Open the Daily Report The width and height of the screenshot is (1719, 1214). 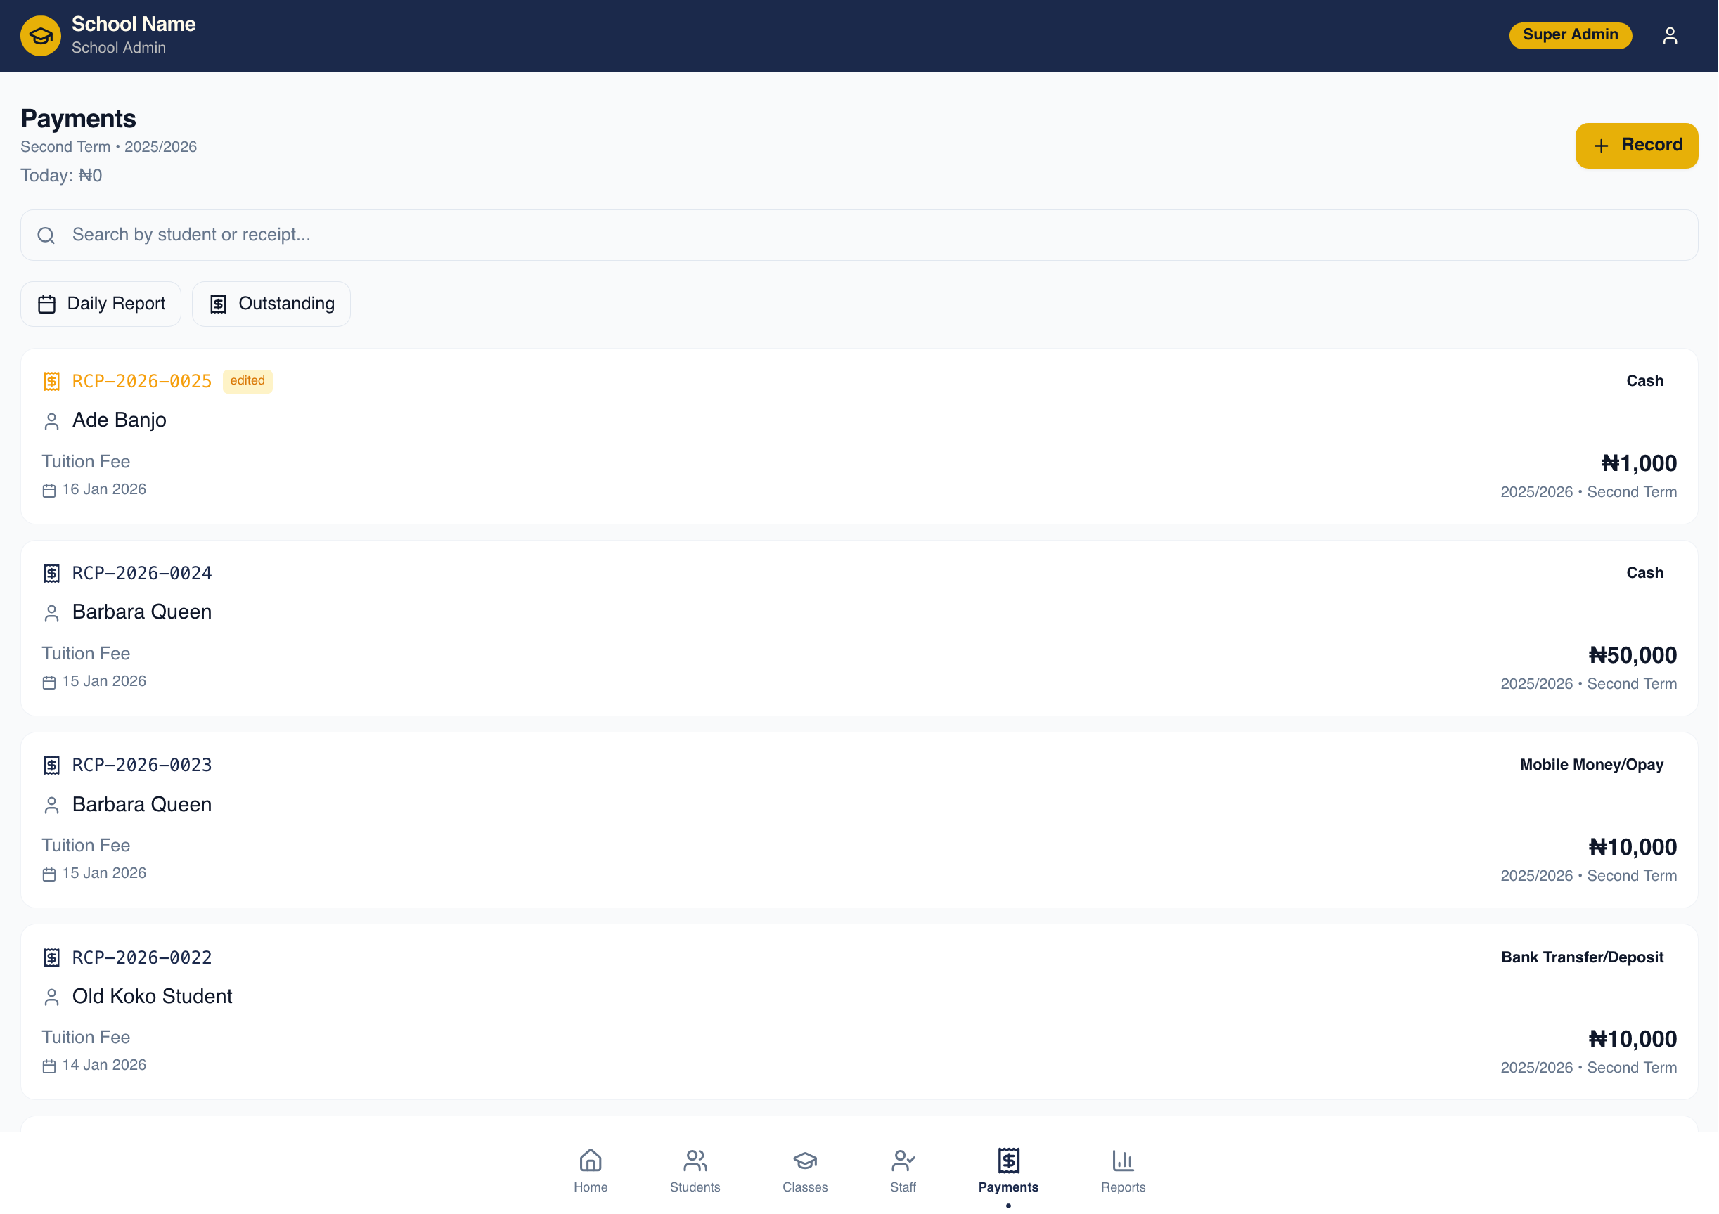tap(101, 304)
